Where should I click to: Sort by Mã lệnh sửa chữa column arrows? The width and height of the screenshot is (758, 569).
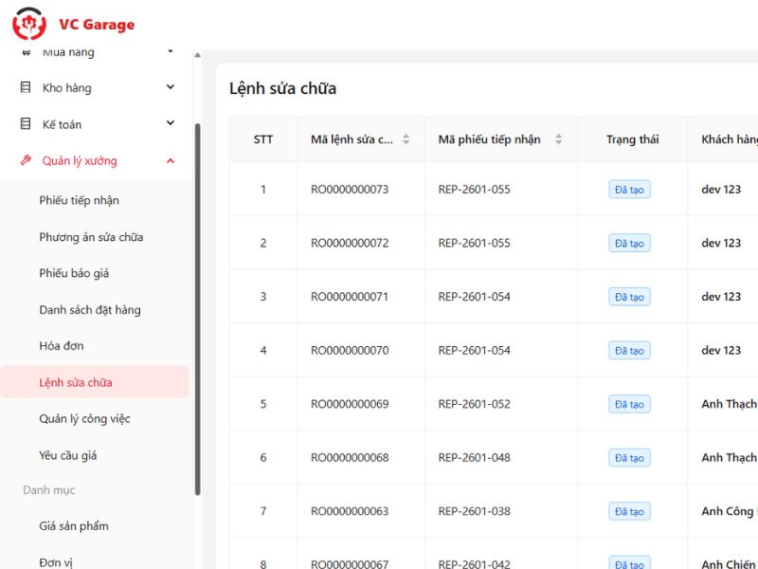406,139
